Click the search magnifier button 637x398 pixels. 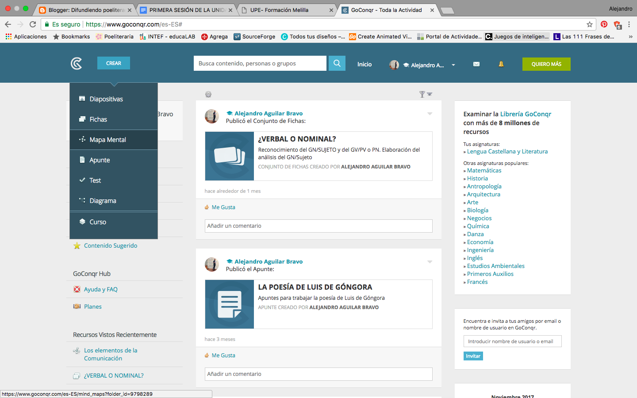click(x=337, y=63)
